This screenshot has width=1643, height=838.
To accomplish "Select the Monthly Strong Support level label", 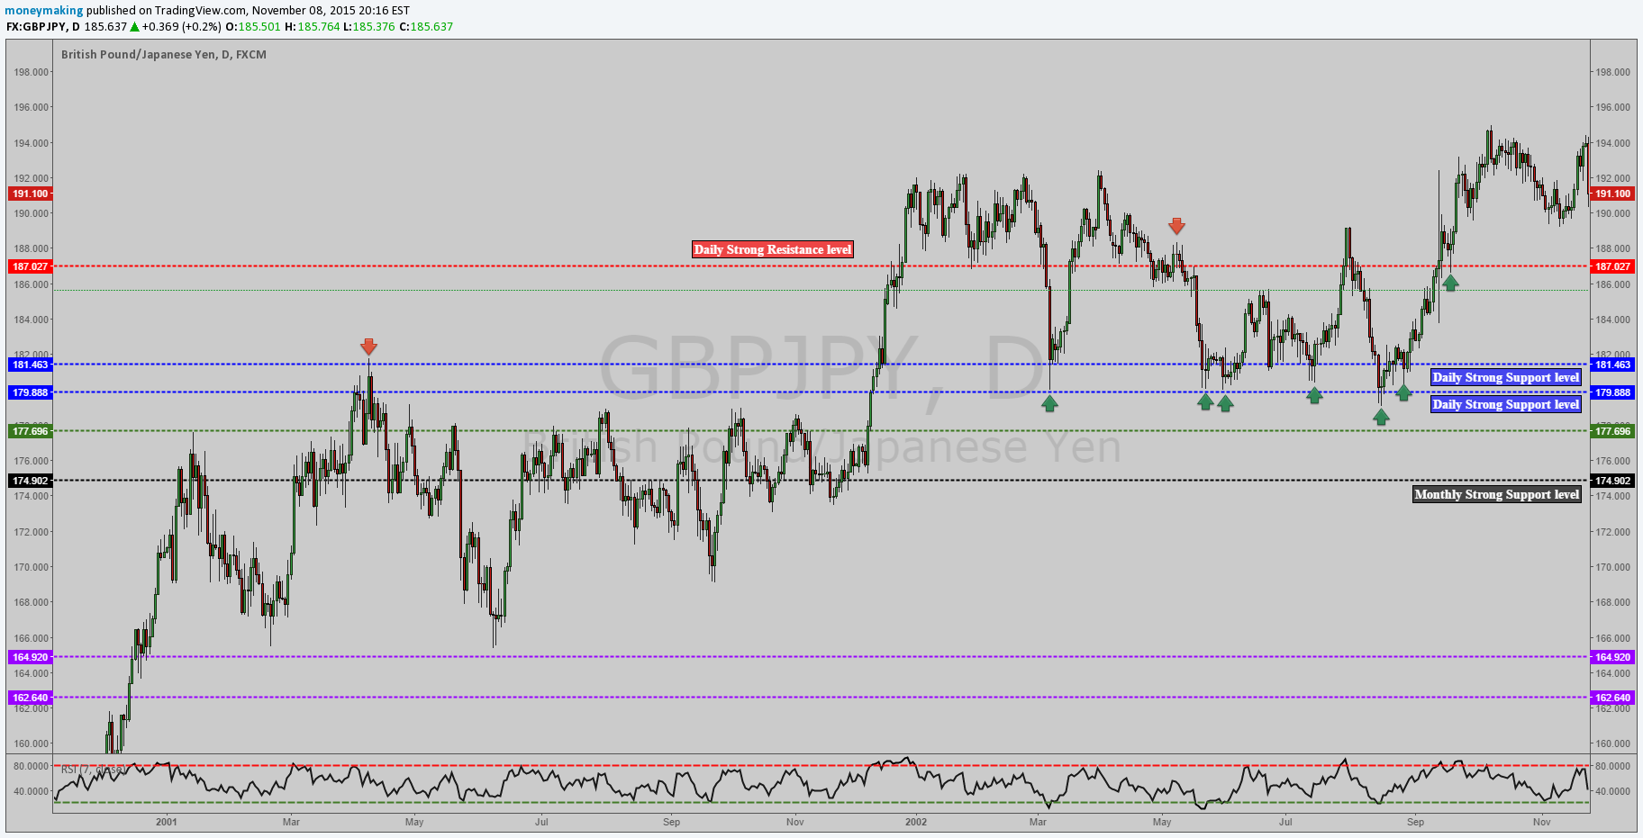I will click(x=1496, y=494).
